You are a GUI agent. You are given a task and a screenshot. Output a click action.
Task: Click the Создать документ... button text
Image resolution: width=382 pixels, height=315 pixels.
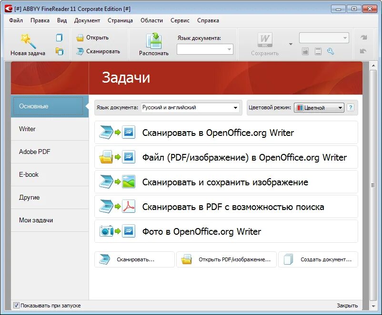click(326, 259)
